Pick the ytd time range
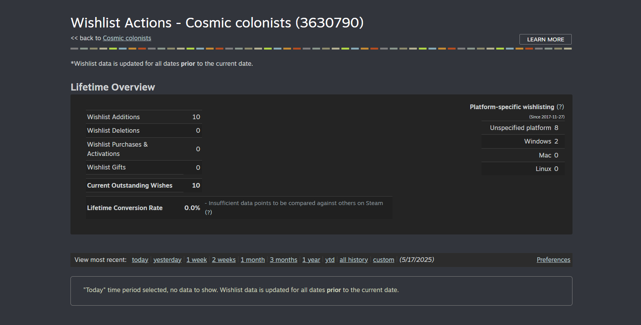This screenshot has width=641, height=325. point(330,260)
